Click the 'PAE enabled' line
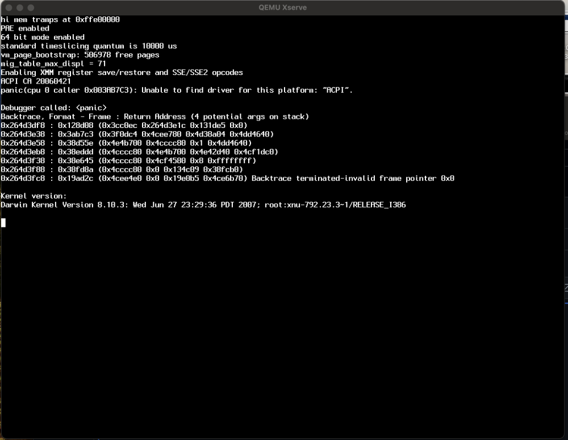568x440 pixels. click(25, 28)
